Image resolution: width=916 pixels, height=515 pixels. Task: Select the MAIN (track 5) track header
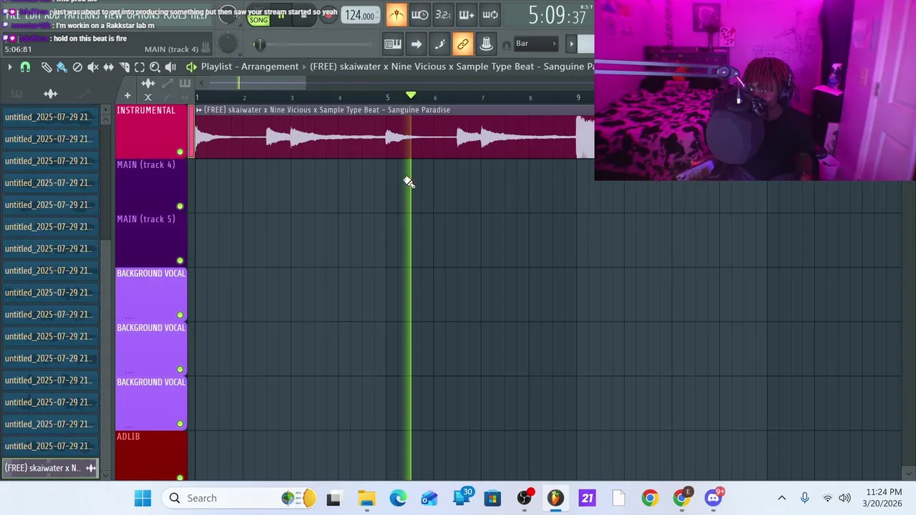point(151,240)
